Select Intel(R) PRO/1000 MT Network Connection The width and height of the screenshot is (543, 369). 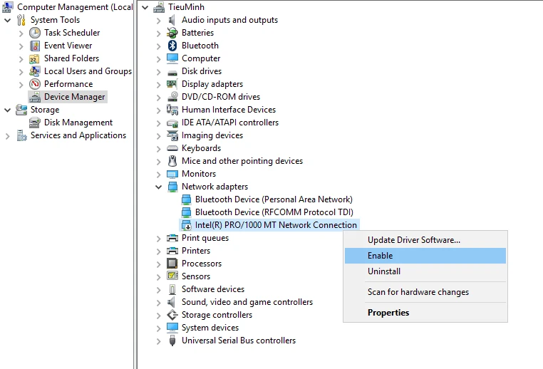(x=276, y=225)
